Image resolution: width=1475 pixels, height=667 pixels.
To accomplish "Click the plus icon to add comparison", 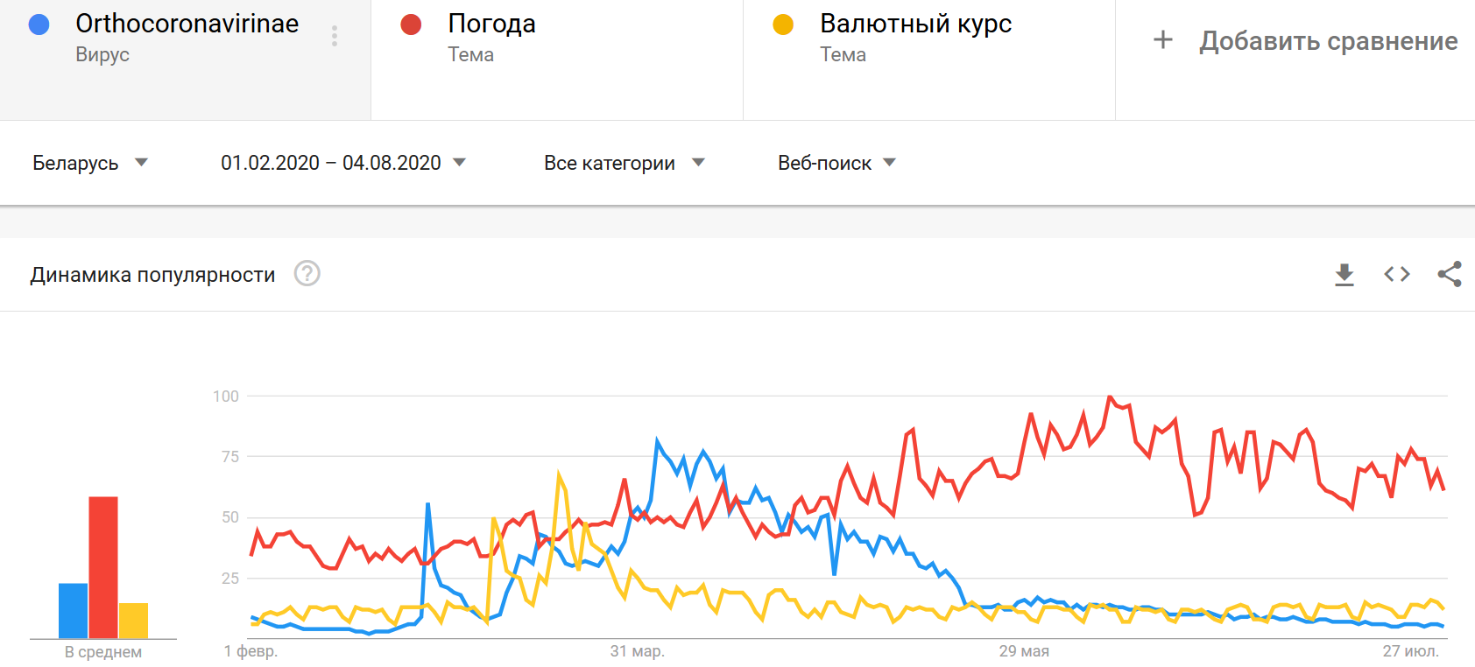I will click(x=1163, y=40).
